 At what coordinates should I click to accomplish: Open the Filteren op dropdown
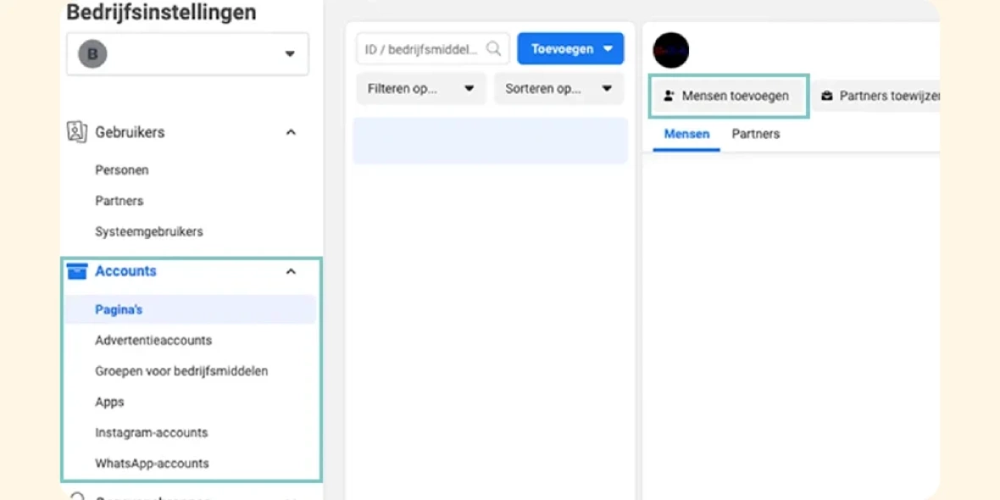coord(421,89)
